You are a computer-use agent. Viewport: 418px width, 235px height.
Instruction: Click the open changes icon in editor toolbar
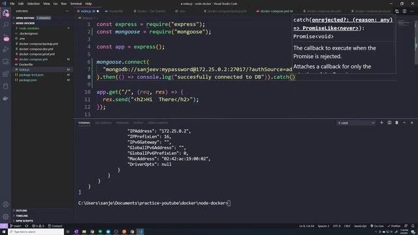tap(397, 11)
